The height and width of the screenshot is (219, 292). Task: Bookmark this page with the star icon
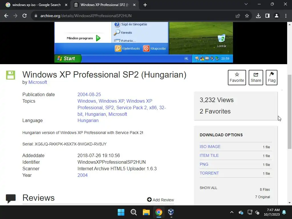pos(247,16)
